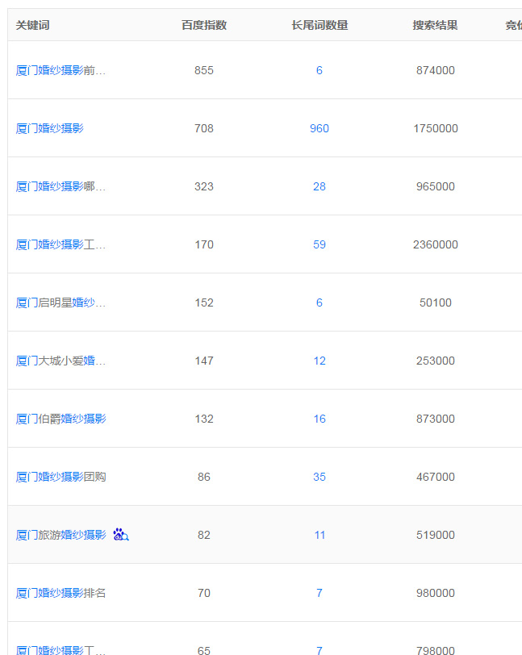Open the 厦门婚纱摄影 keyword link with index 708
522x655 pixels.
(x=50, y=128)
